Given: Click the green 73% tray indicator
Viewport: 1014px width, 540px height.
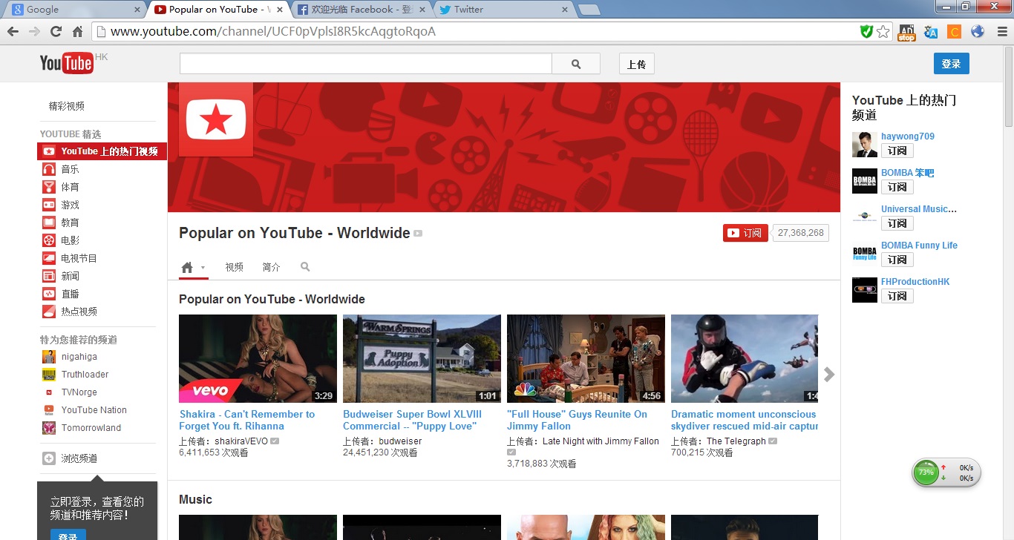Looking at the screenshot, I should pos(926,472).
